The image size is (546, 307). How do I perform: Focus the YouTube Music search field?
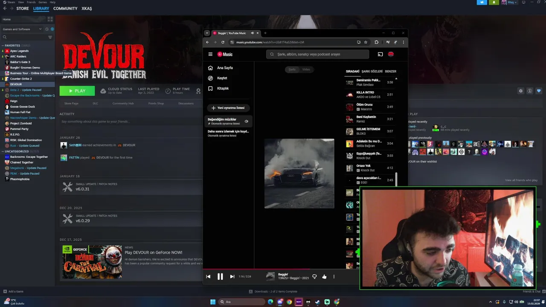317,54
